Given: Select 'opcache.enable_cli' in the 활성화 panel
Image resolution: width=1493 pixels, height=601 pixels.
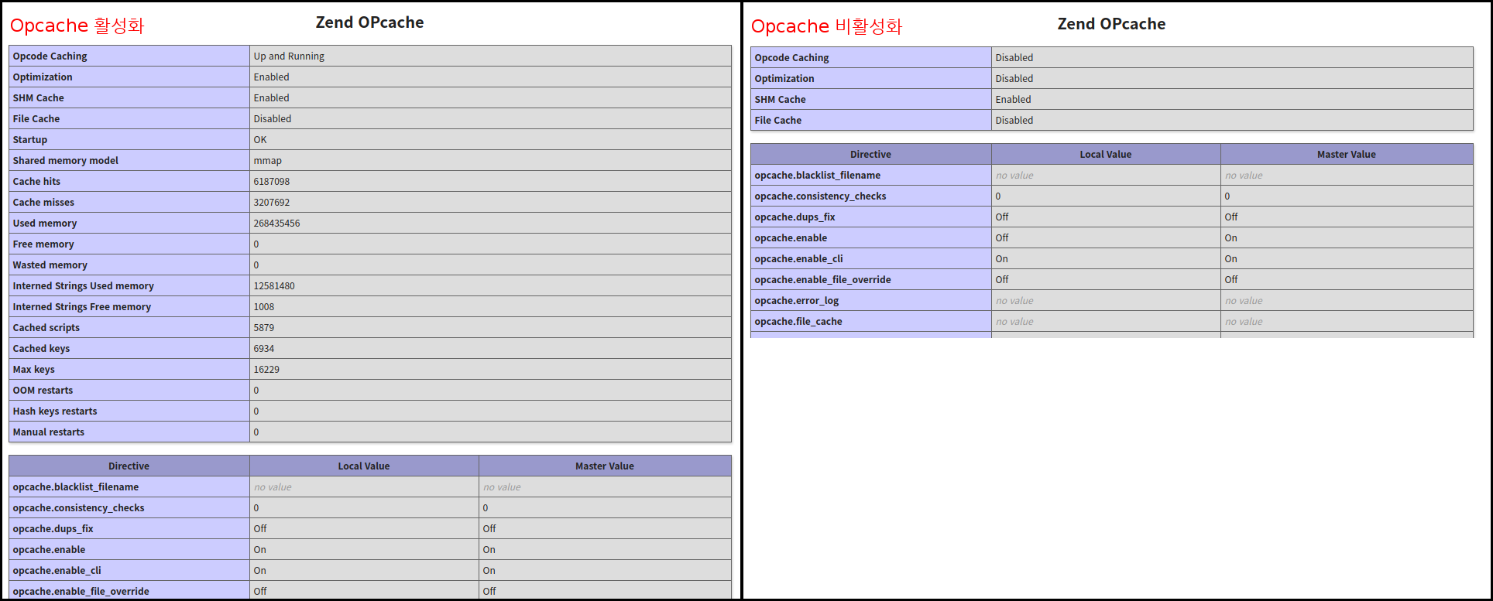Looking at the screenshot, I should pyautogui.click(x=57, y=570).
